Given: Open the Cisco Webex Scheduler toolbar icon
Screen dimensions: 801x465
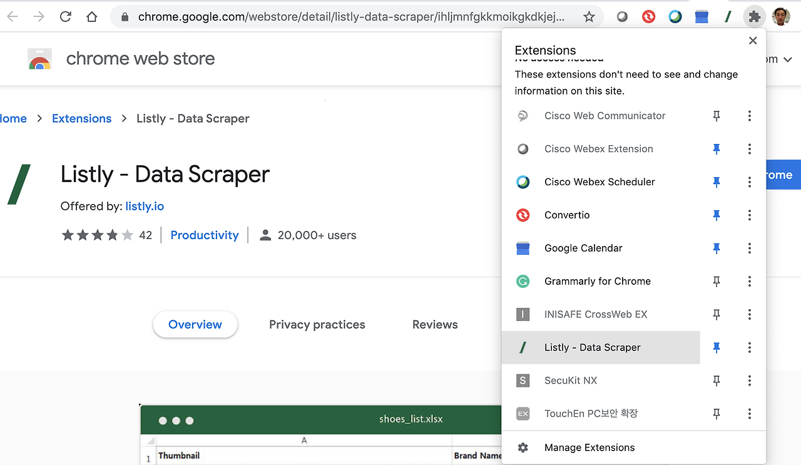Looking at the screenshot, I should (675, 17).
